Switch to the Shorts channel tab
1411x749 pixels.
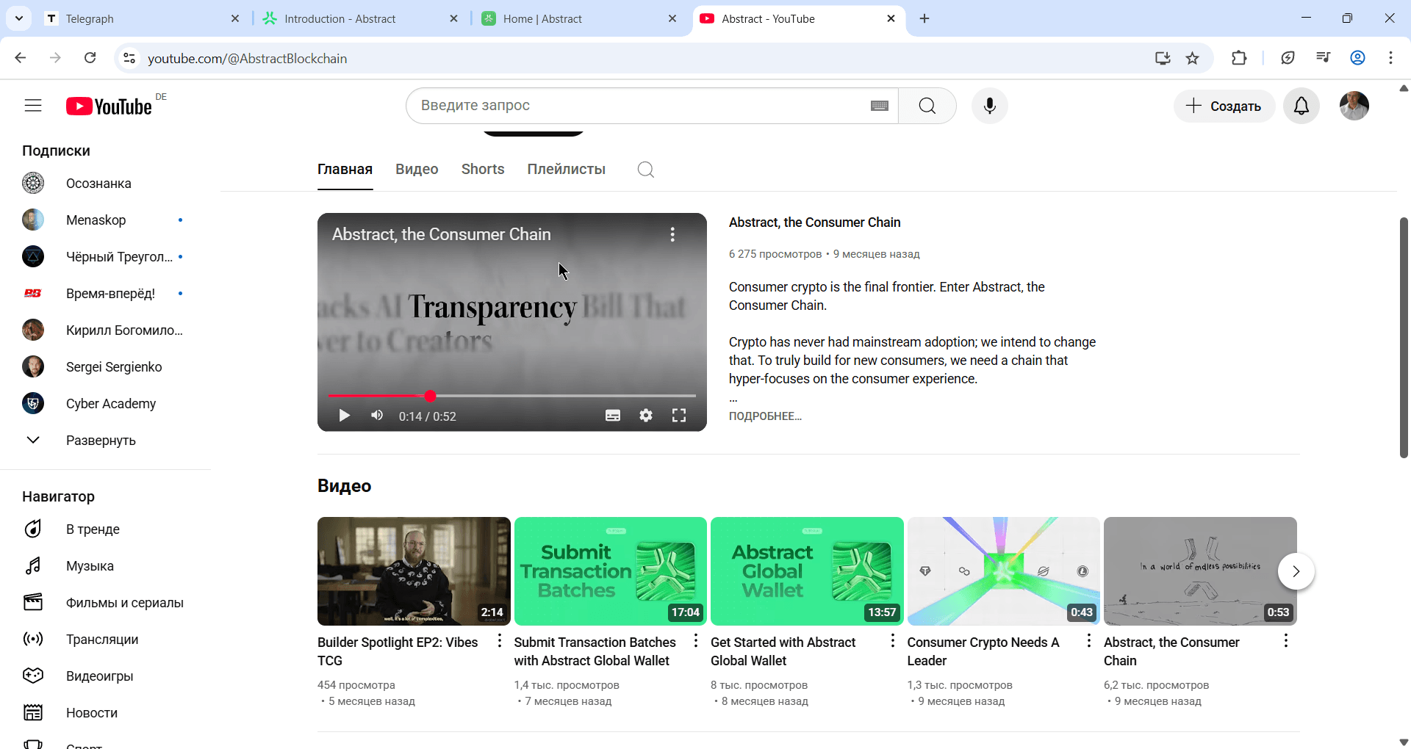483,170
